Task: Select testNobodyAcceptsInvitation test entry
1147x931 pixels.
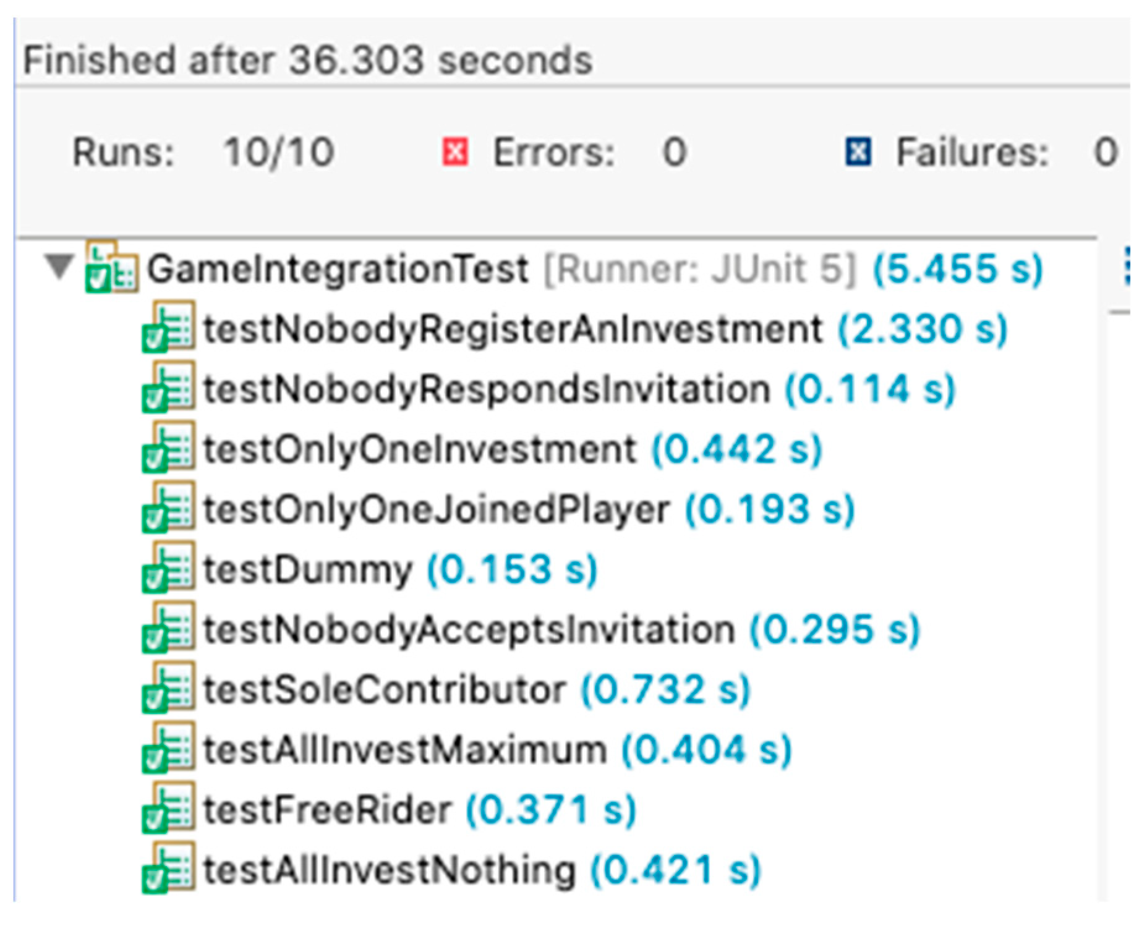Action: tap(469, 630)
